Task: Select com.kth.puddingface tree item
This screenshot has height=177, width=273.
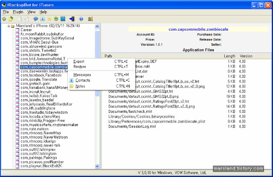Action: tap(38, 108)
